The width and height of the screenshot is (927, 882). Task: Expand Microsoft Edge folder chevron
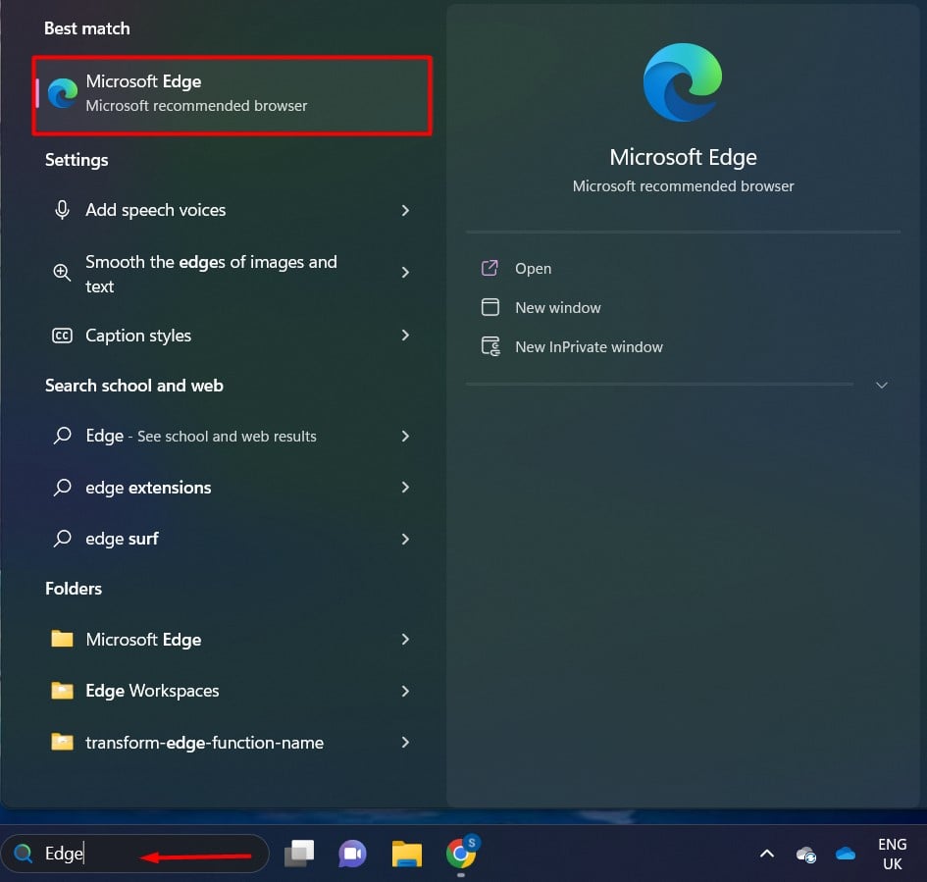pos(405,639)
